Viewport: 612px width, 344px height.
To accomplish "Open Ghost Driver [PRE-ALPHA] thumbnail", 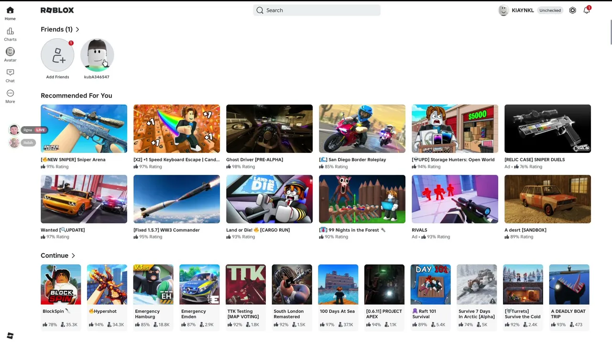I will (270, 129).
